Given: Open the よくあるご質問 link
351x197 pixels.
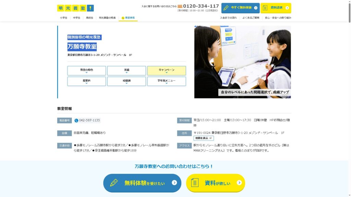Looking at the screenshot, I should (251, 18).
